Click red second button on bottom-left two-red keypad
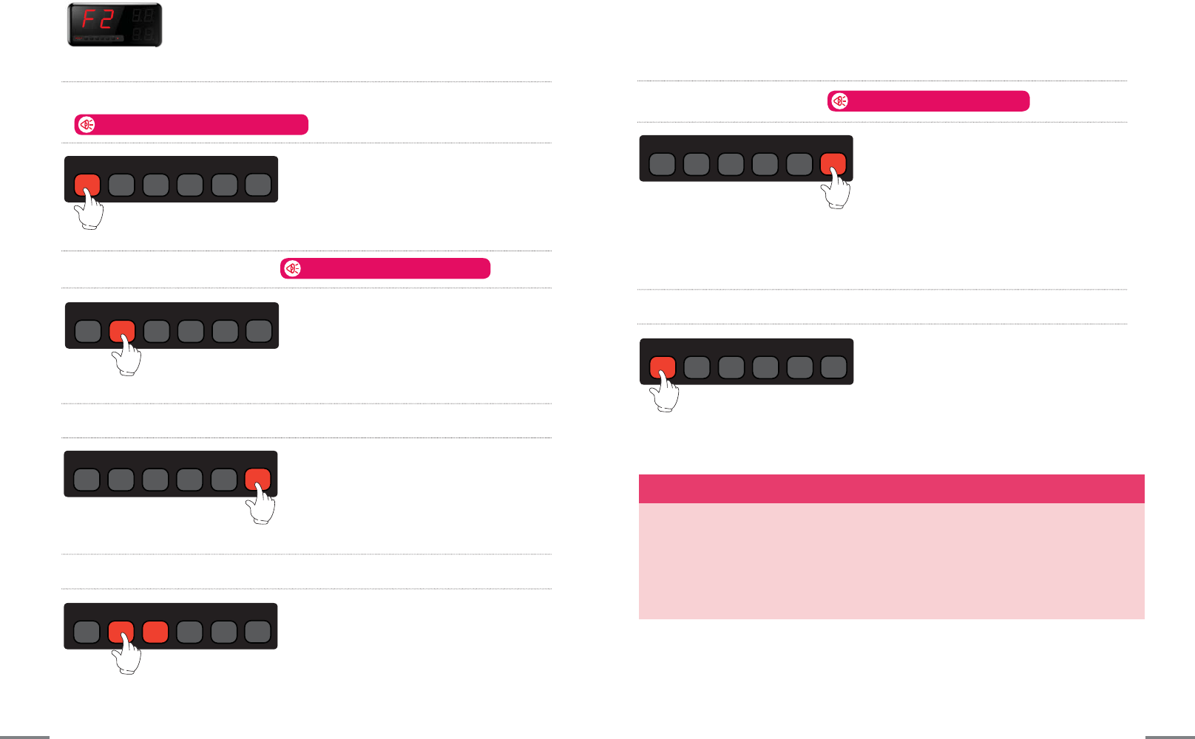 coord(121,632)
